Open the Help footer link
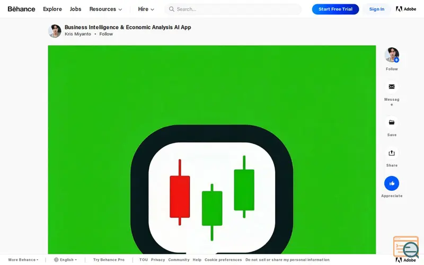Screen dimensions: 424x265 click(x=197, y=260)
